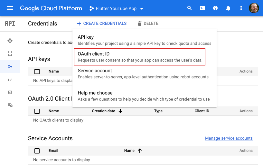Select the Credentials key icon in sidebar

click(x=10, y=66)
